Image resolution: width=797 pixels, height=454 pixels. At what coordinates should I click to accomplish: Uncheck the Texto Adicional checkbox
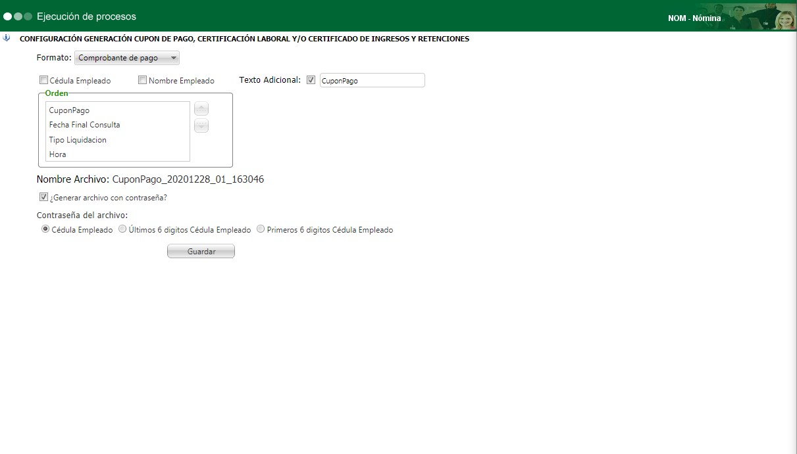(311, 80)
